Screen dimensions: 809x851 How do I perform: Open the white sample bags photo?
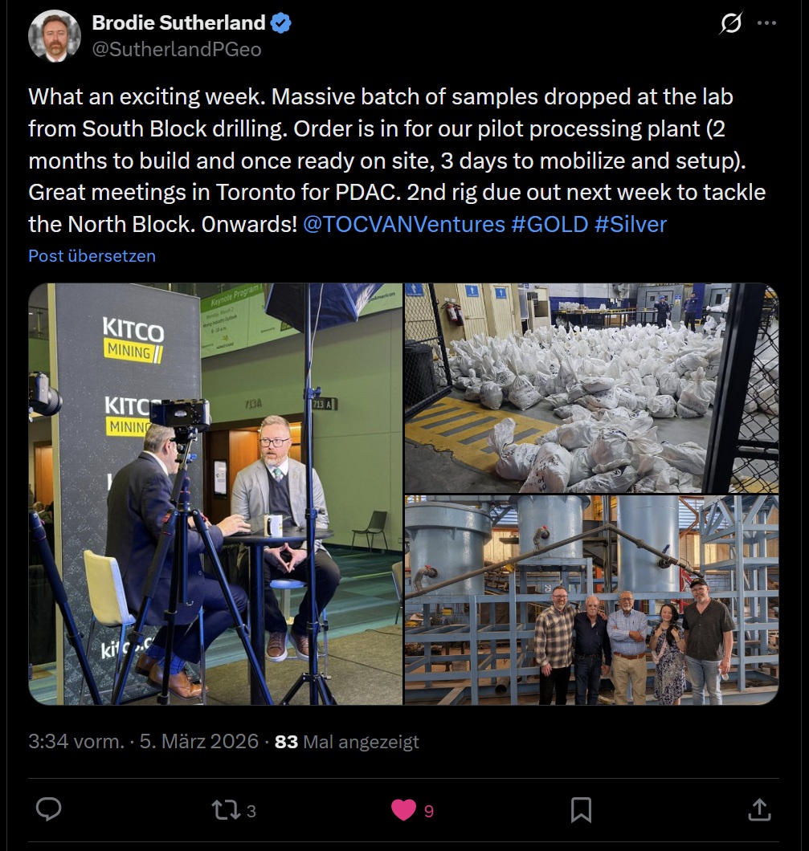pyautogui.click(x=590, y=387)
